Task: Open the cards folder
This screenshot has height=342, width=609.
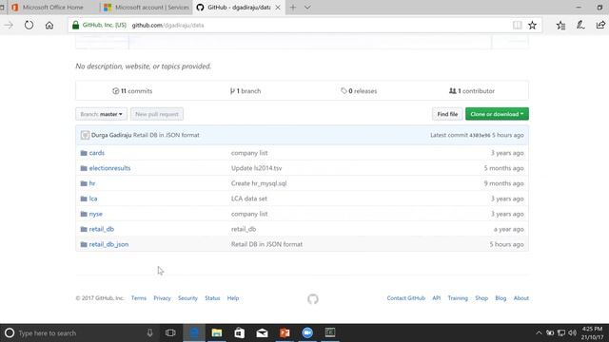Action: click(x=97, y=153)
